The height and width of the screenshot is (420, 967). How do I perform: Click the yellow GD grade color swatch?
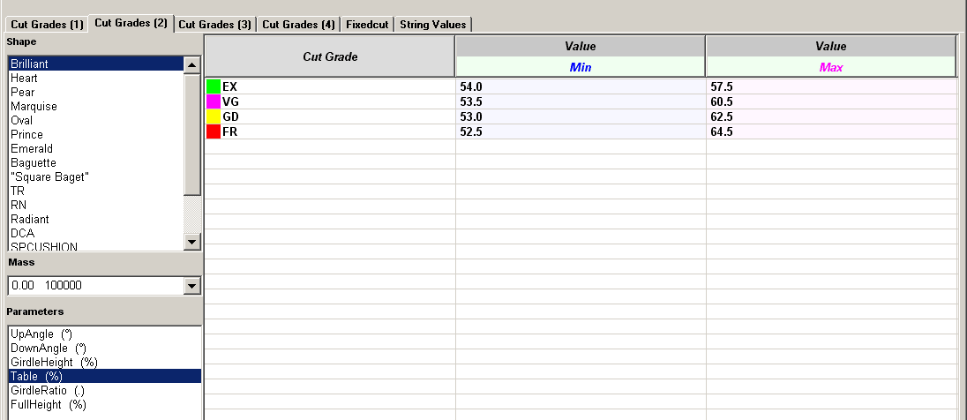(213, 116)
